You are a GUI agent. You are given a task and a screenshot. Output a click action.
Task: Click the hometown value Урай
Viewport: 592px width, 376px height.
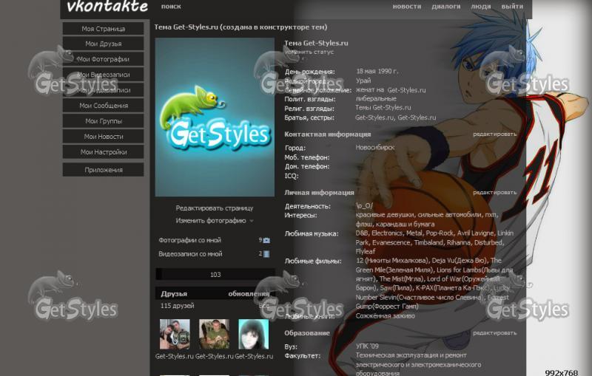coord(363,81)
